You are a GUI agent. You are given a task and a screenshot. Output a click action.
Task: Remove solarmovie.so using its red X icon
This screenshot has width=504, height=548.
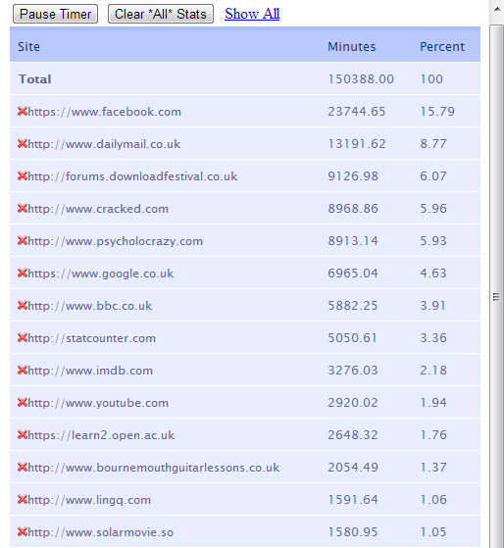[23, 532]
